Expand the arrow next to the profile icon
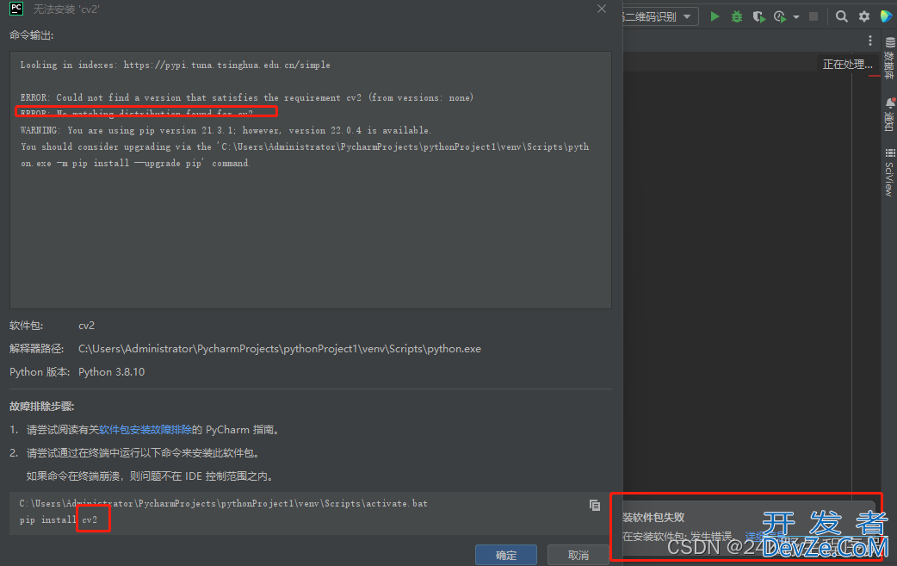Screen dimensions: 897x566 795,17
